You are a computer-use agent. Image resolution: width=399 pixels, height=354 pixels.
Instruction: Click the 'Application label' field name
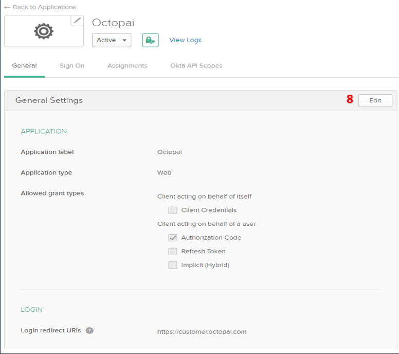[x=47, y=152]
